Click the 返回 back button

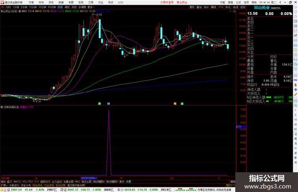tap(243, 7)
